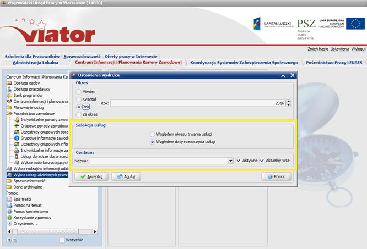The image size is (367, 249).
Task: Click the Zmień hasło link
Action: click(318, 49)
